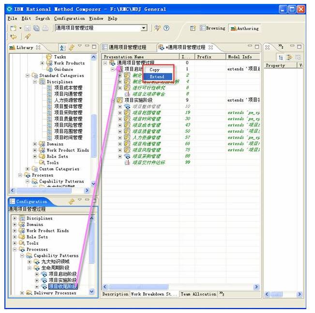Image resolution: width=315 pixels, height=313 pixels.
Task: Switch to the Browsing perspective
Action: (x=212, y=28)
